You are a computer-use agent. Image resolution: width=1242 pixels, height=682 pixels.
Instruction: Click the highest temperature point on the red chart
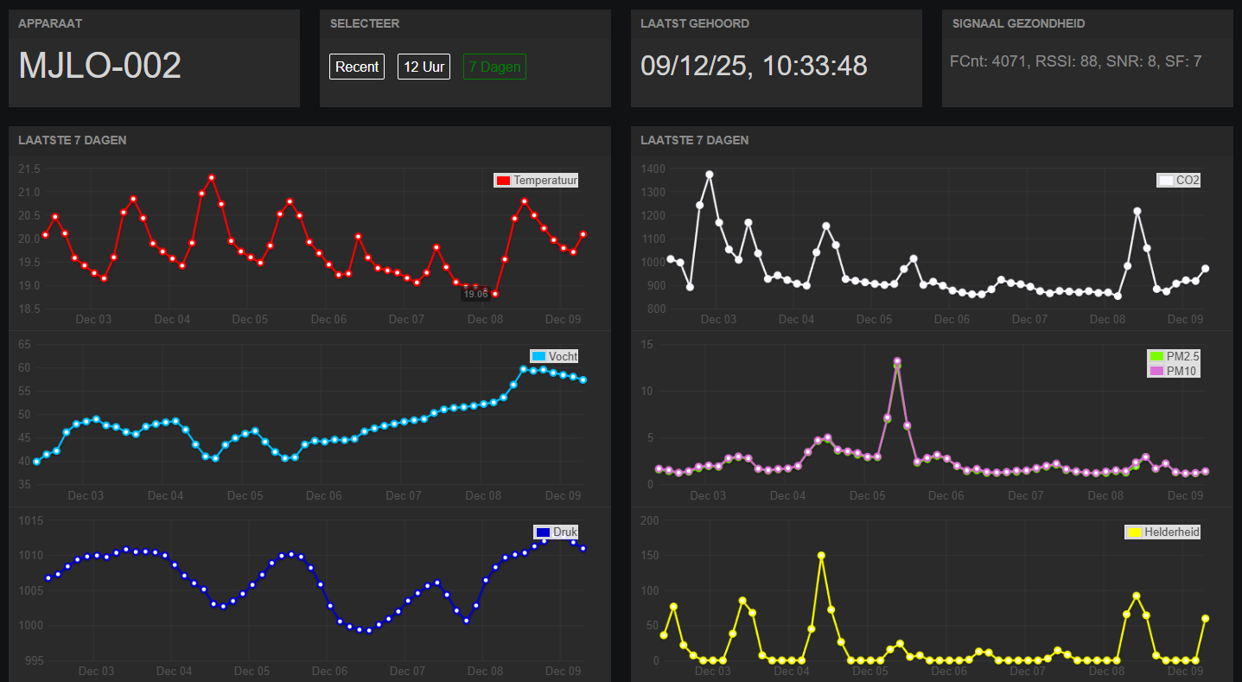[212, 178]
